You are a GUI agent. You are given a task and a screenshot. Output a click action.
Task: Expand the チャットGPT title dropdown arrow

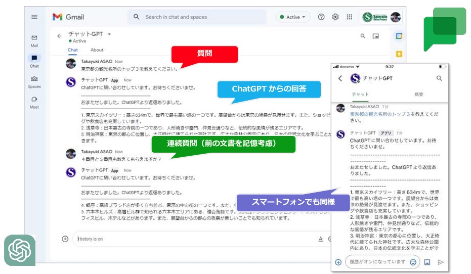coord(109,34)
